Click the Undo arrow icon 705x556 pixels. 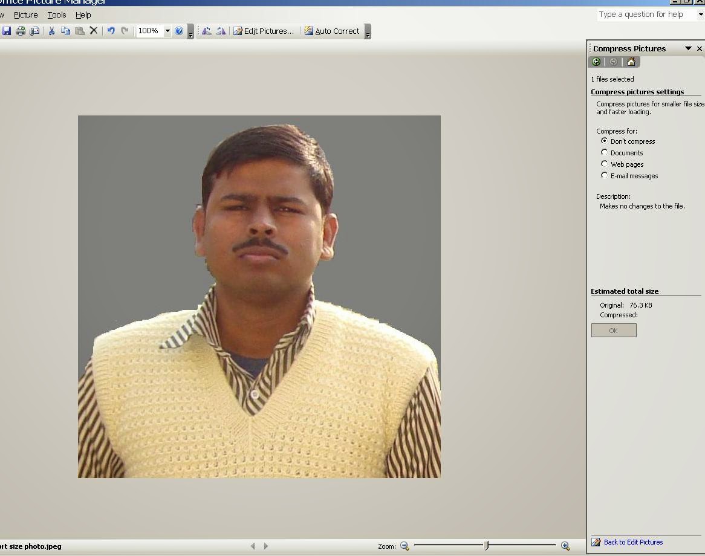pos(111,31)
